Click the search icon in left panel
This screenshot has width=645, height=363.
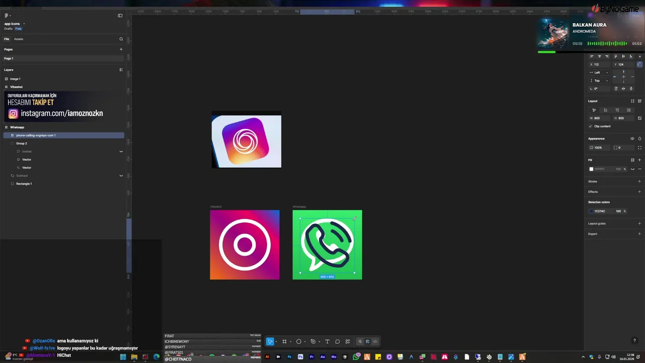pos(121,39)
